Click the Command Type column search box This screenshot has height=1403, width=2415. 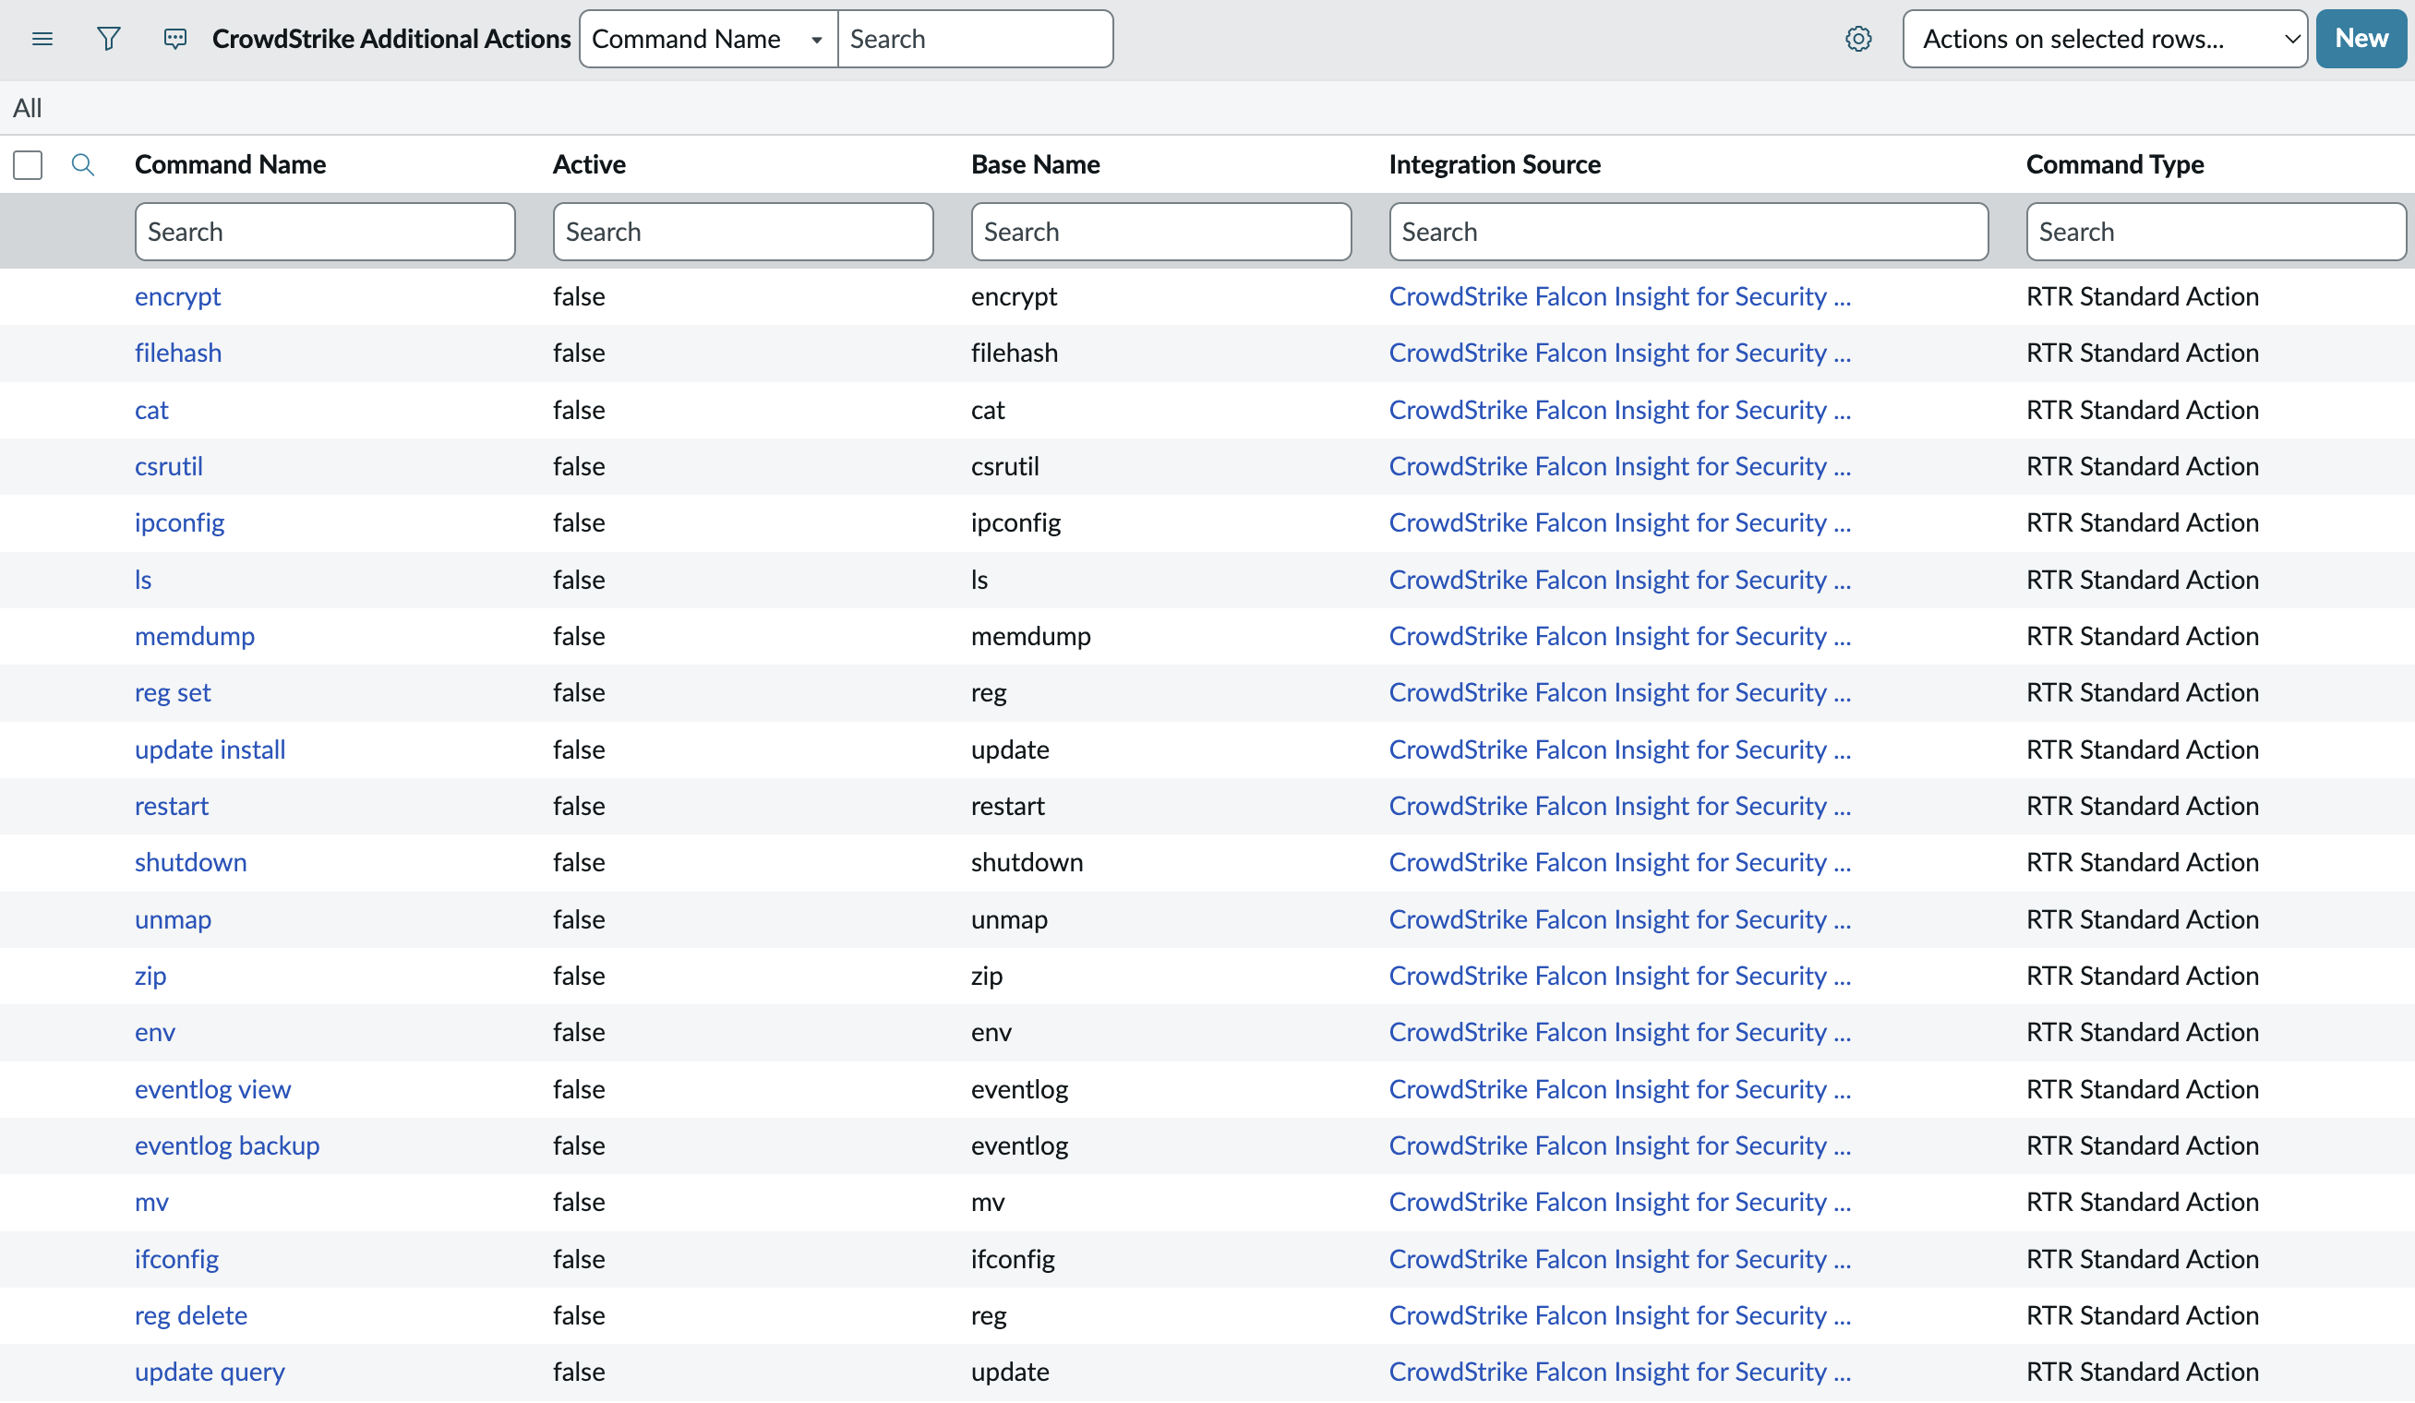2216,232
